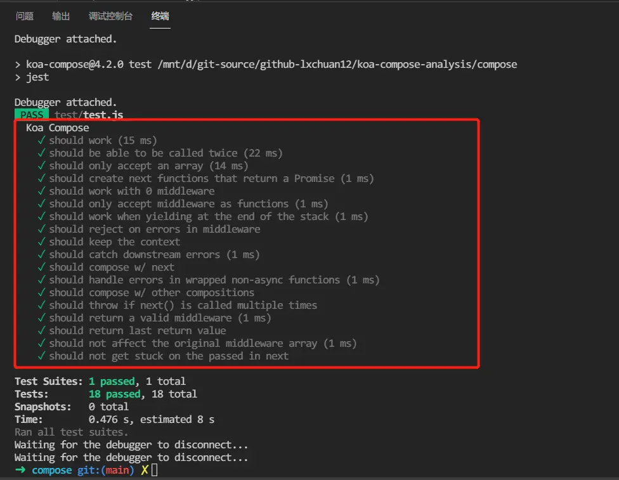This screenshot has height=480, width=619.
Task: Click 'should throw if next() is called multiple times'
Action: [x=177, y=305]
